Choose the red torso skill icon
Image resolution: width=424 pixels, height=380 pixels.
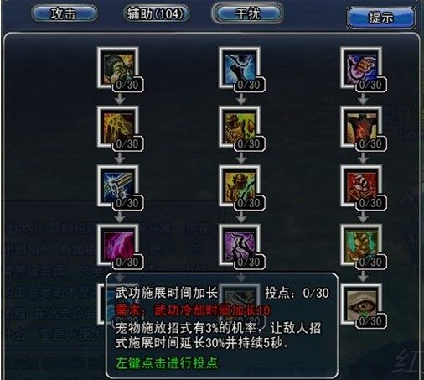pyautogui.click(x=361, y=128)
